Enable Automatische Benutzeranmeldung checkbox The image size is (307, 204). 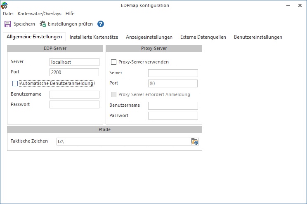pos(15,83)
